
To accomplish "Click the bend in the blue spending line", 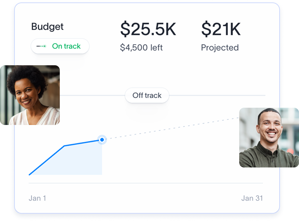I will [64, 146].
